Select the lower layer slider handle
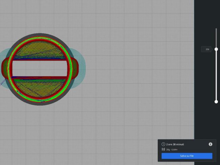The height and width of the screenshot is (165, 220). tap(216, 102)
